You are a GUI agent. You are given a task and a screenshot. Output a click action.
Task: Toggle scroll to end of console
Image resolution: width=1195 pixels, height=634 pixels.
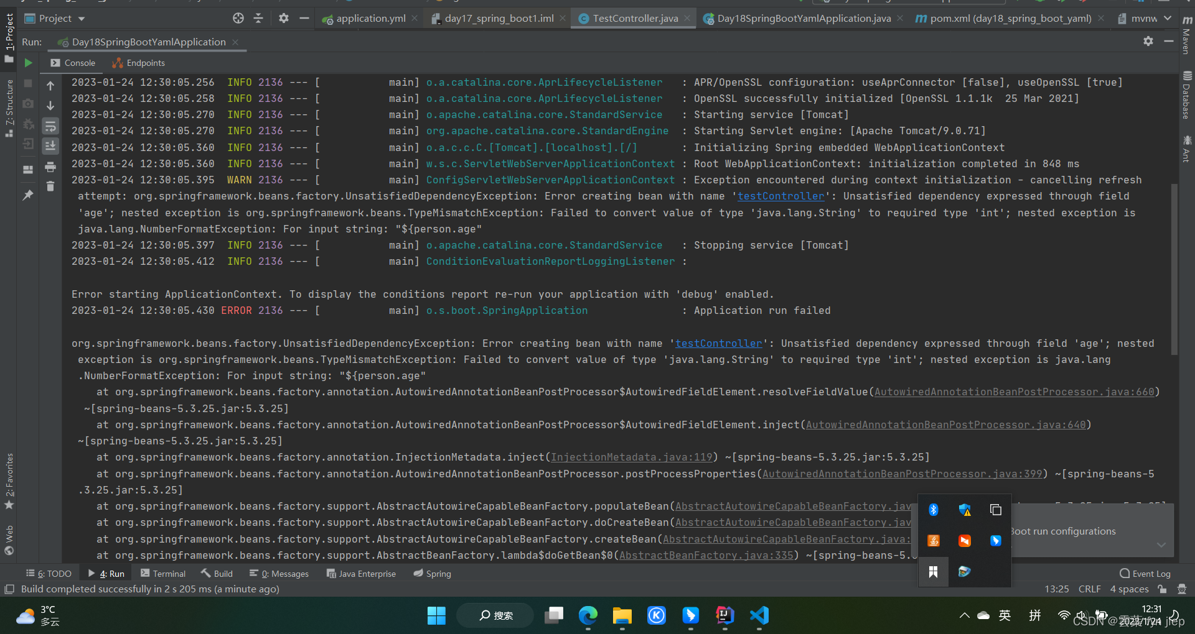50,146
